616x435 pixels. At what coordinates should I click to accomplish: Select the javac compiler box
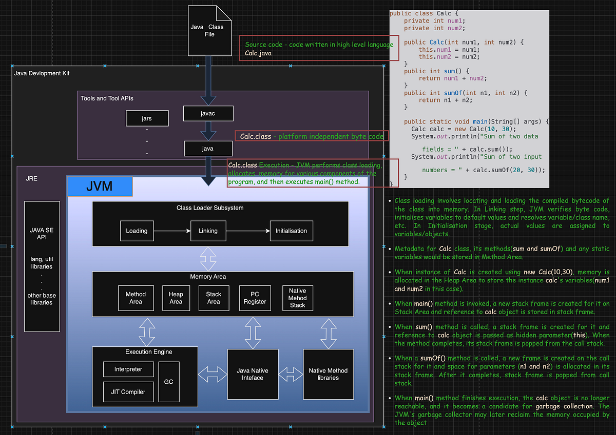(x=208, y=113)
